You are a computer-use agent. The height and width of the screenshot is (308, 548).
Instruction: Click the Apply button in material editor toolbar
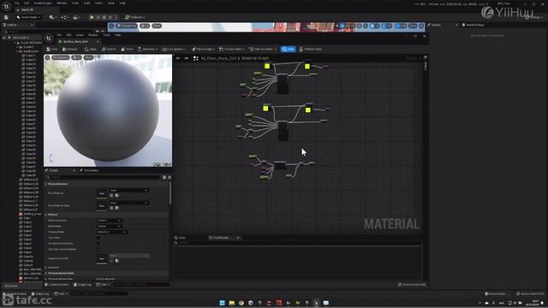point(90,50)
